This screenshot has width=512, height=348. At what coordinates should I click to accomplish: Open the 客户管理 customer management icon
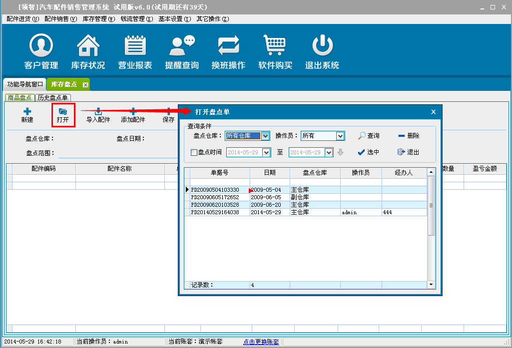click(x=41, y=46)
